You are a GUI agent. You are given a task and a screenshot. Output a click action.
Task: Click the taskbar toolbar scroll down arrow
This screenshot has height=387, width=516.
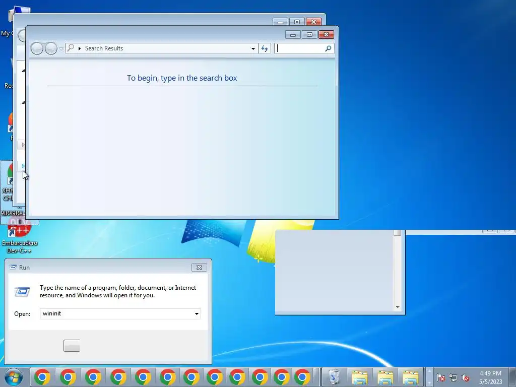[429, 382]
